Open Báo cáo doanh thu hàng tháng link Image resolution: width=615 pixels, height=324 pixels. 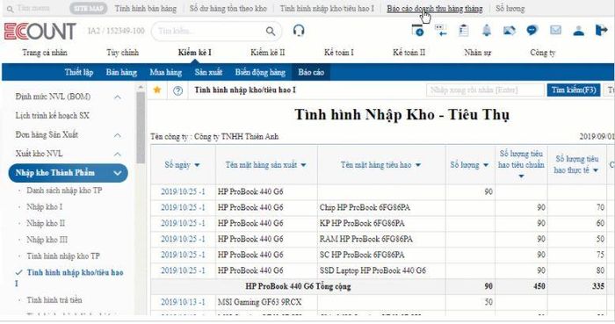point(435,9)
